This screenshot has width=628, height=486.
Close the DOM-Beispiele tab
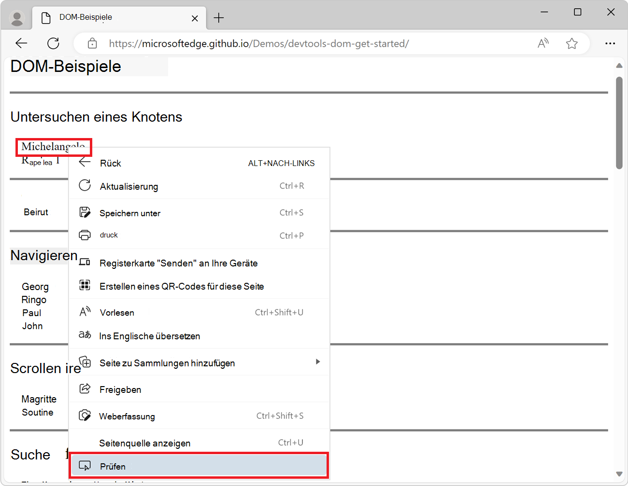[195, 18]
